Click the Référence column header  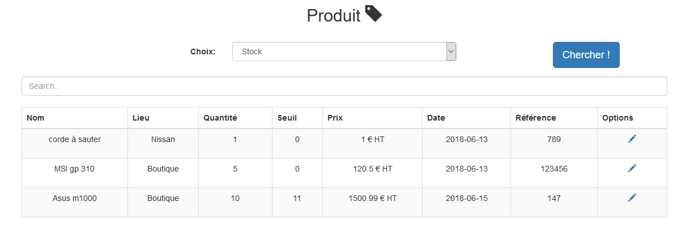(x=535, y=118)
